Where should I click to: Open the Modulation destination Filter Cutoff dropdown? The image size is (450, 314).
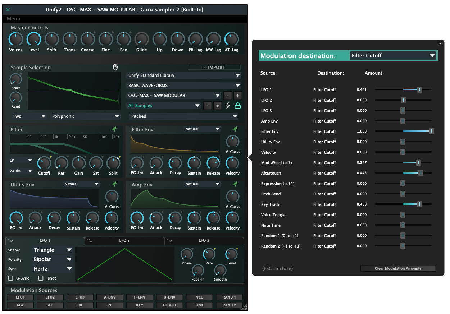click(x=393, y=56)
